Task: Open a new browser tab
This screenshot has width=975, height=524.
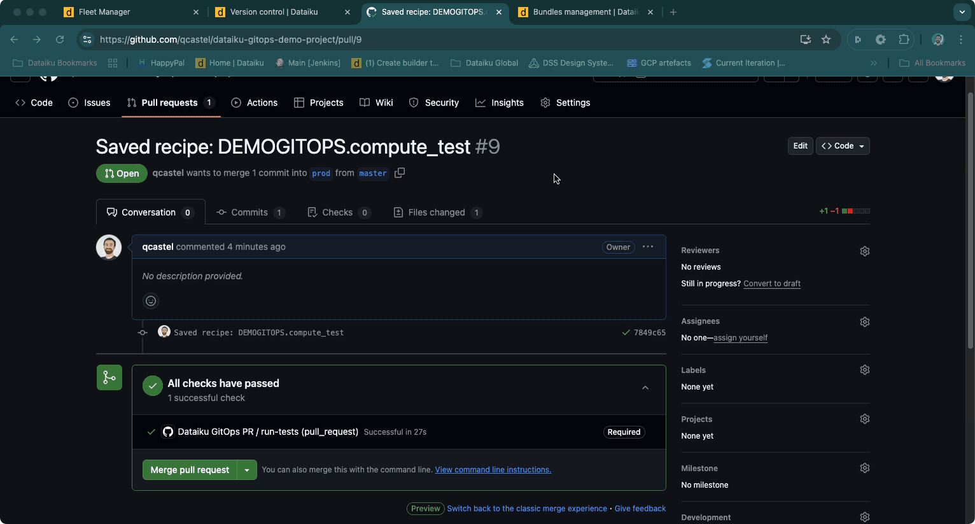Action: [673, 12]
